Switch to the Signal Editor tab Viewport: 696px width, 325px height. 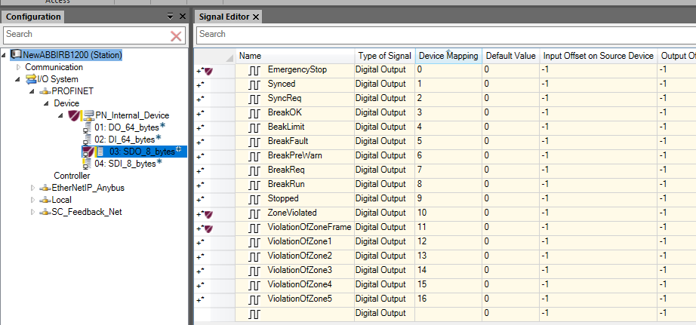click(x=223, y=17)
